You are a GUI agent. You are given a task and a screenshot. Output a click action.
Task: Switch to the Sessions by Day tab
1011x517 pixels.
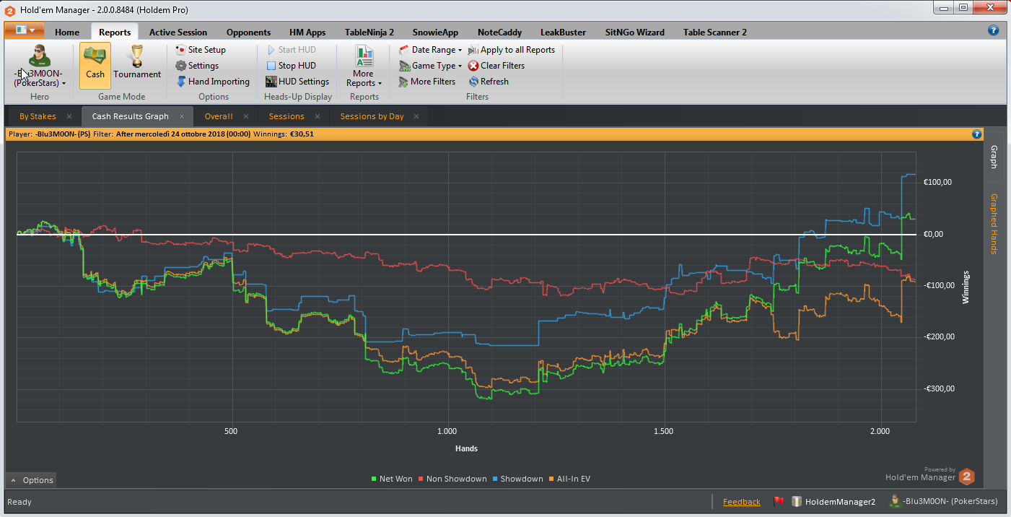pyautogui.click(x=372, y=116)
